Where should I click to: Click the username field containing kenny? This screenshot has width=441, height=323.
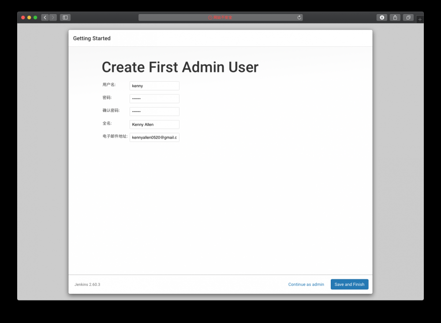[154, 86]
